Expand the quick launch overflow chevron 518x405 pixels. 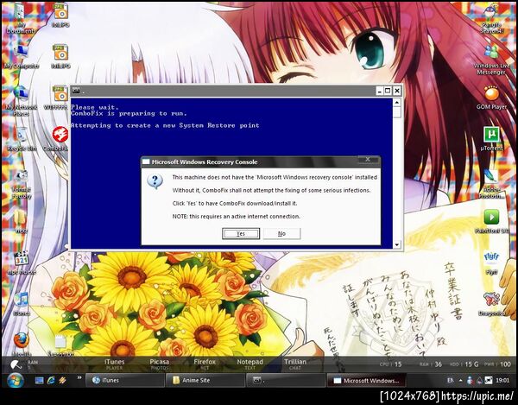click(x=79, y=377)
